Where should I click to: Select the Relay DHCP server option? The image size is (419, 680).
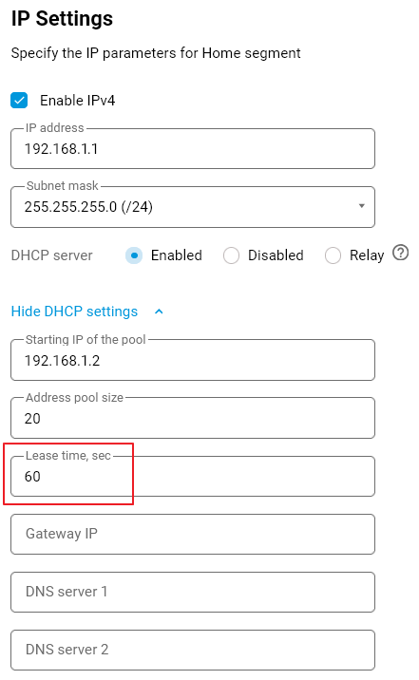[333, 255]
